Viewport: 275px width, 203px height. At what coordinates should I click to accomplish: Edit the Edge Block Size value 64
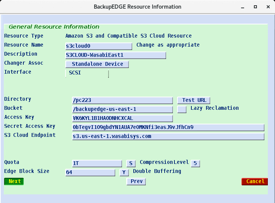pyautogui.click(x=90, y=173)
